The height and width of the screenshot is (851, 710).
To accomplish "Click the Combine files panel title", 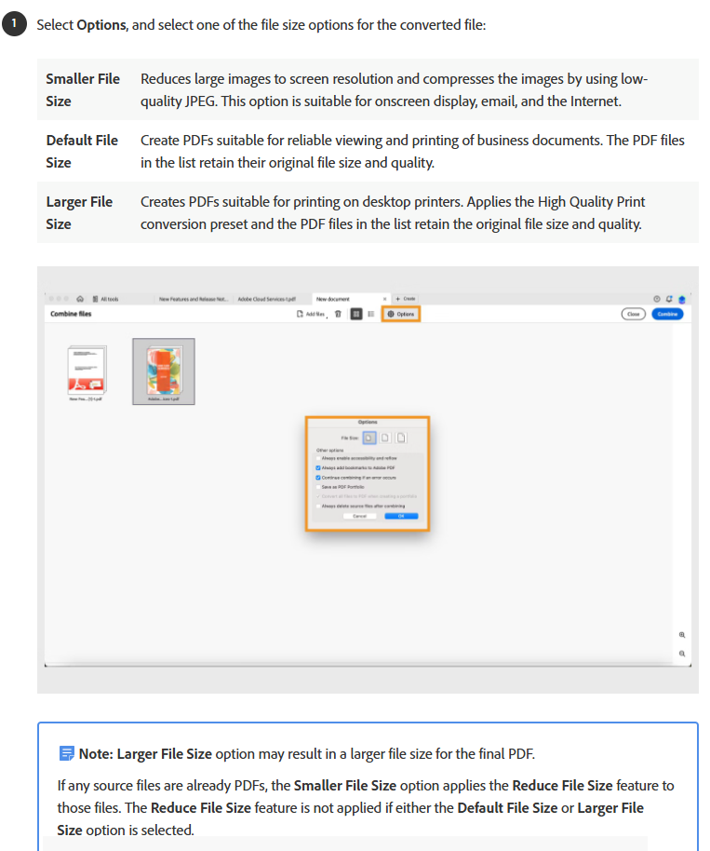I will [x=71, y=314].
